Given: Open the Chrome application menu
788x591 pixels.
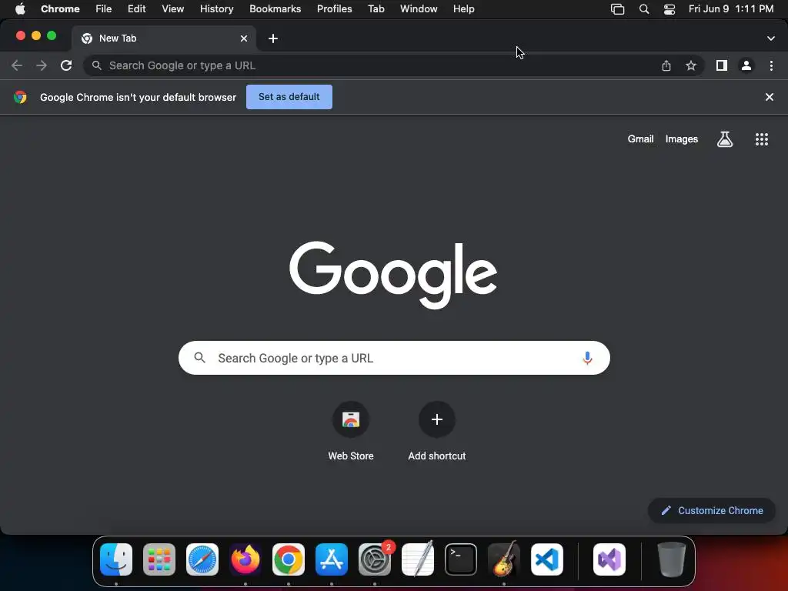Looking at the screenshot, I should coord(60,9).
